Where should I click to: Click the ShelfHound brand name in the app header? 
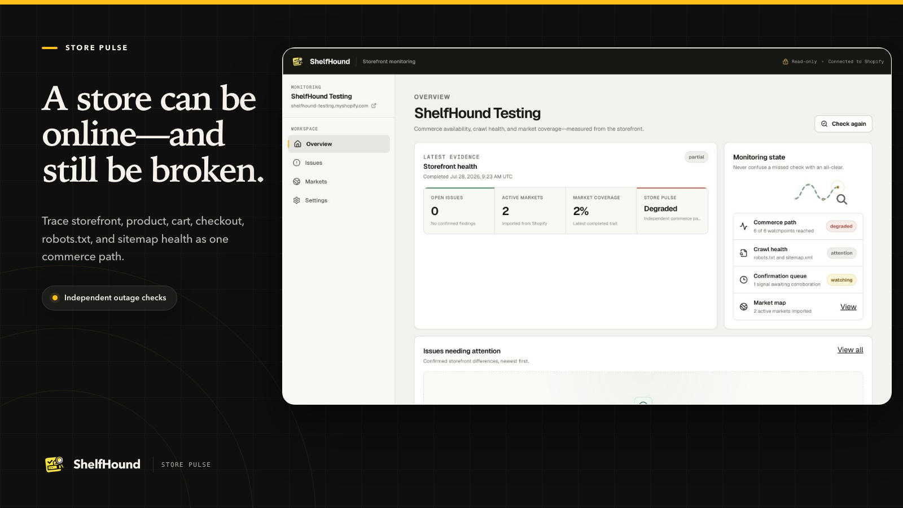pos(330,62)
